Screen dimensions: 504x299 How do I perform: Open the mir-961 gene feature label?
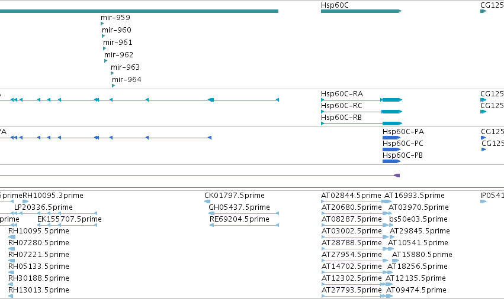pyautogui.click(x=118, y=43)
